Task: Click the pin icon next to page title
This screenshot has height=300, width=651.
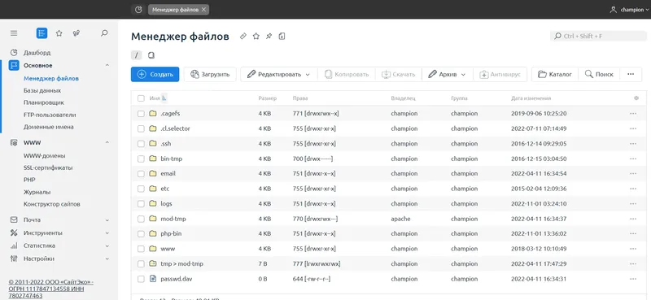Action: click(x=269, y=37)
